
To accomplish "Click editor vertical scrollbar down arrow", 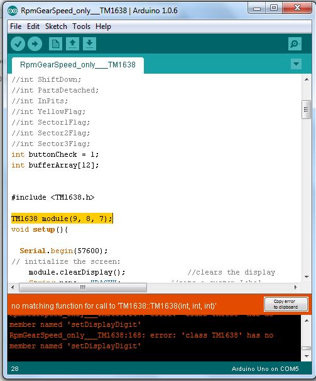I will [x=307, y=276].
